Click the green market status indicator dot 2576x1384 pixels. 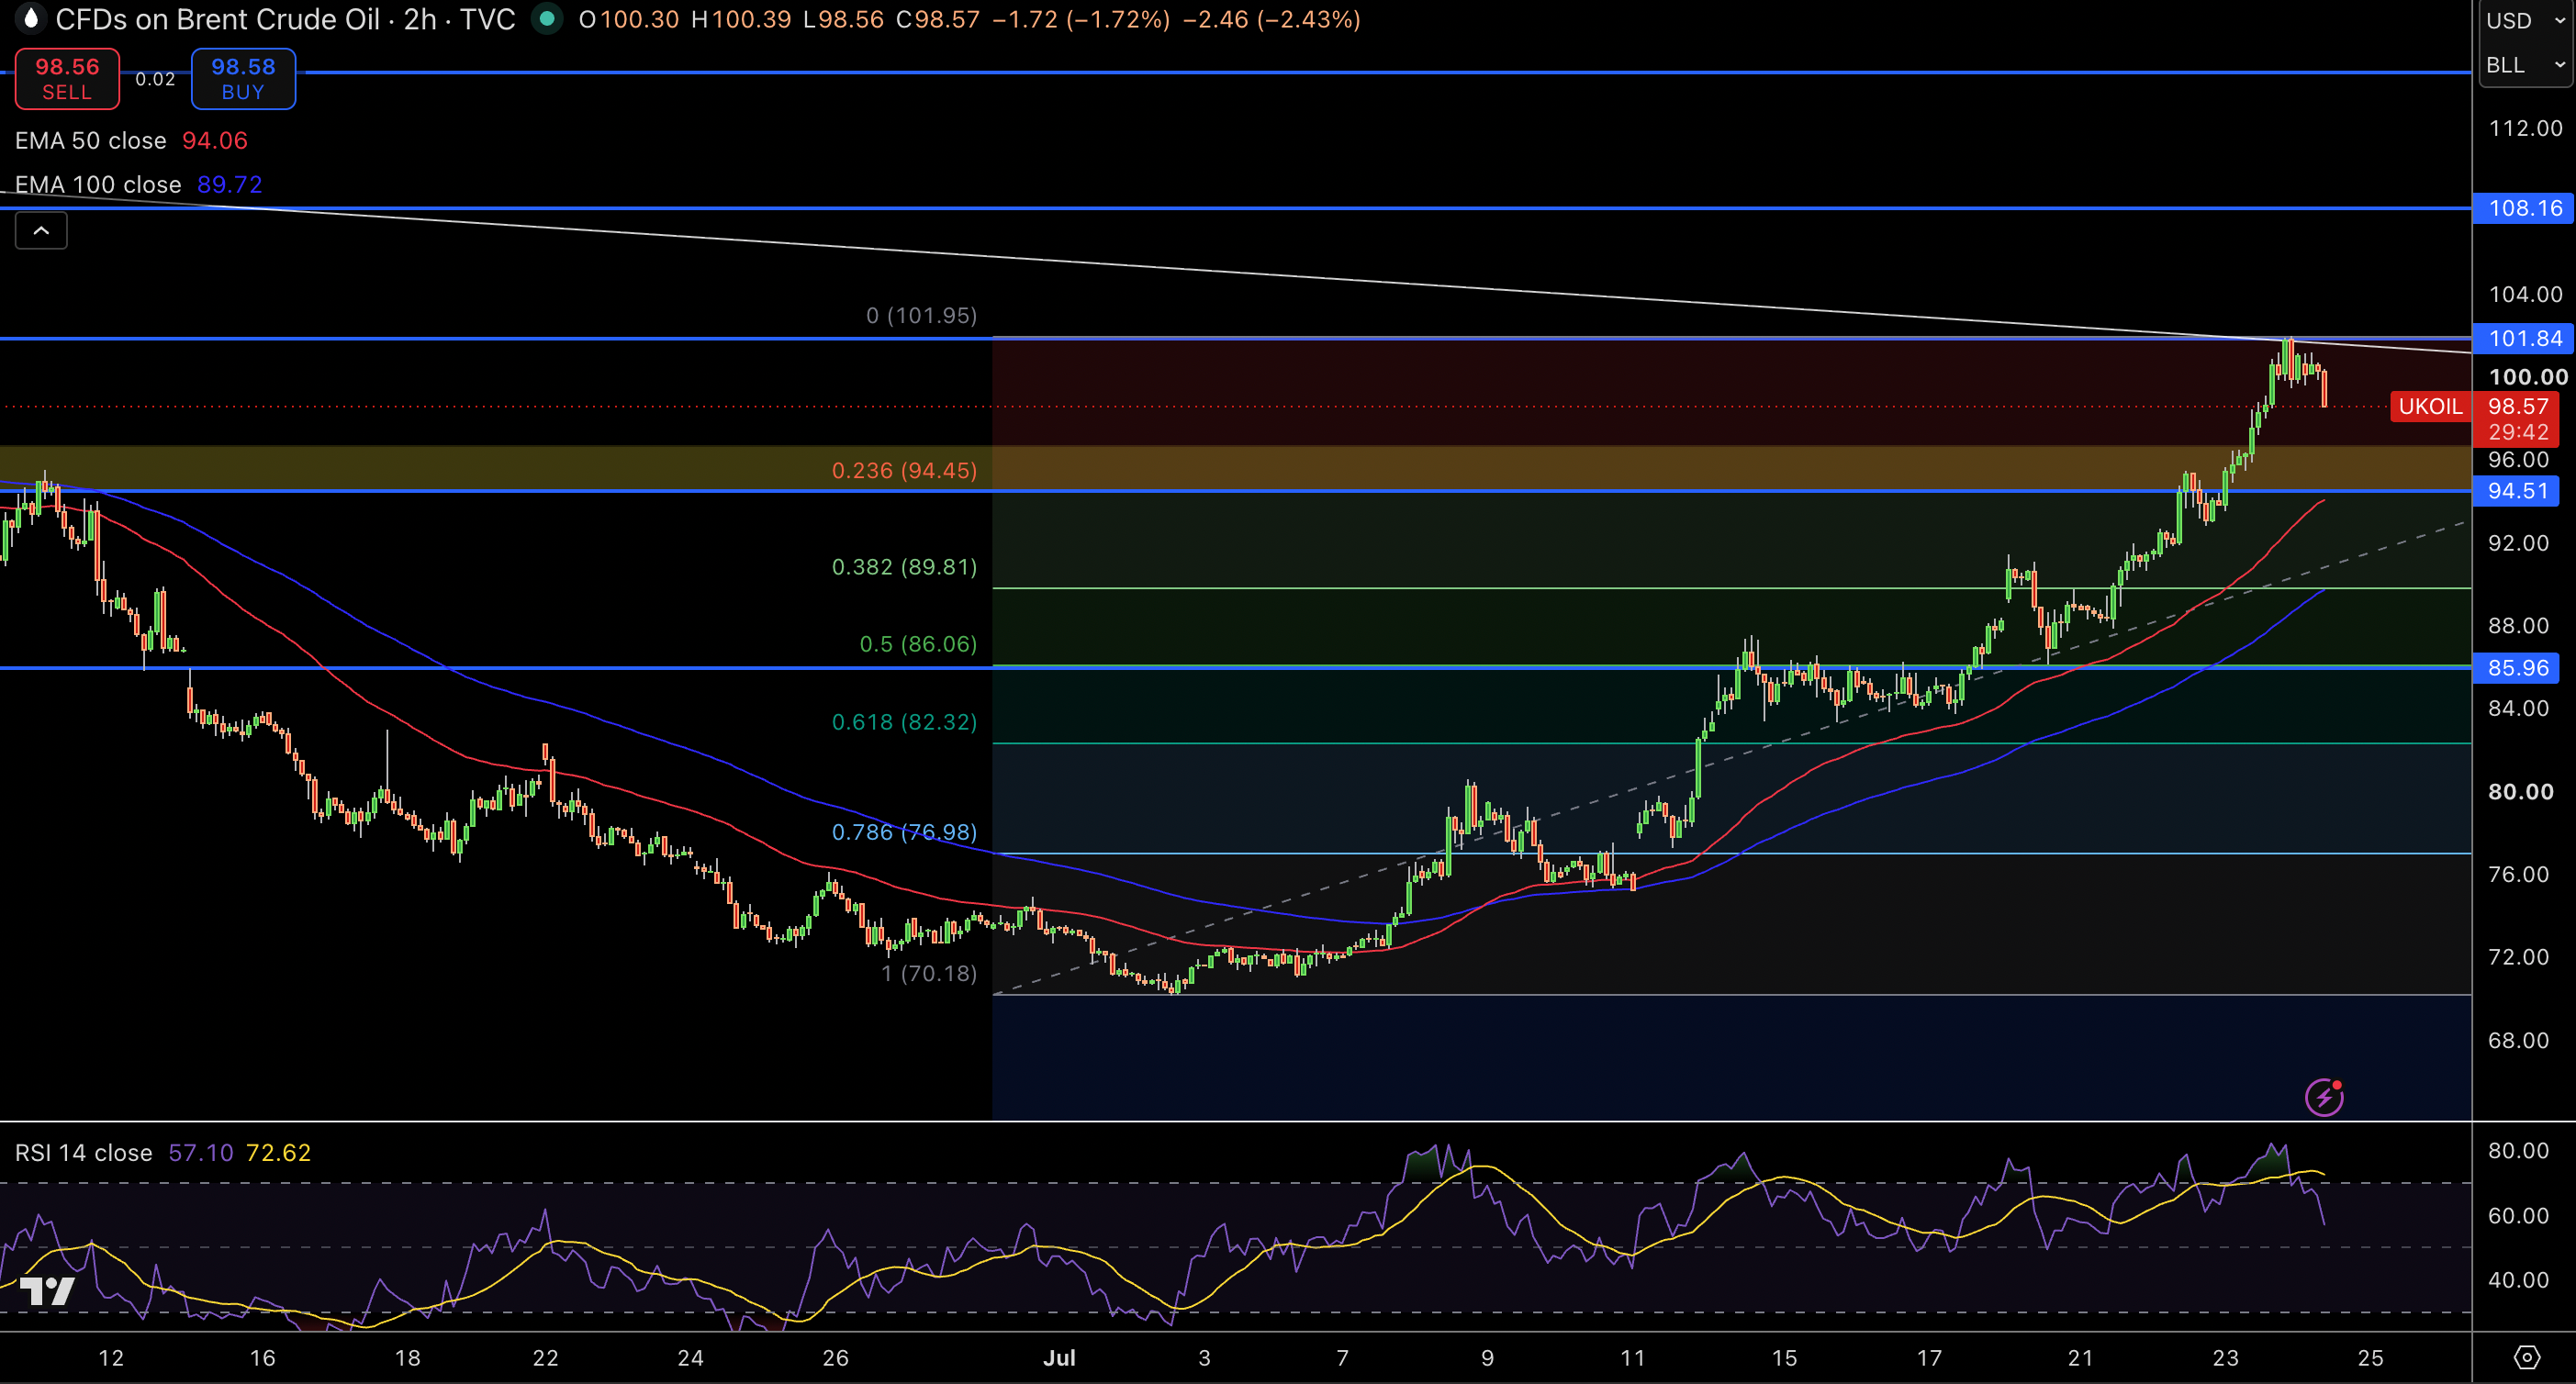[x=547, y=19]
